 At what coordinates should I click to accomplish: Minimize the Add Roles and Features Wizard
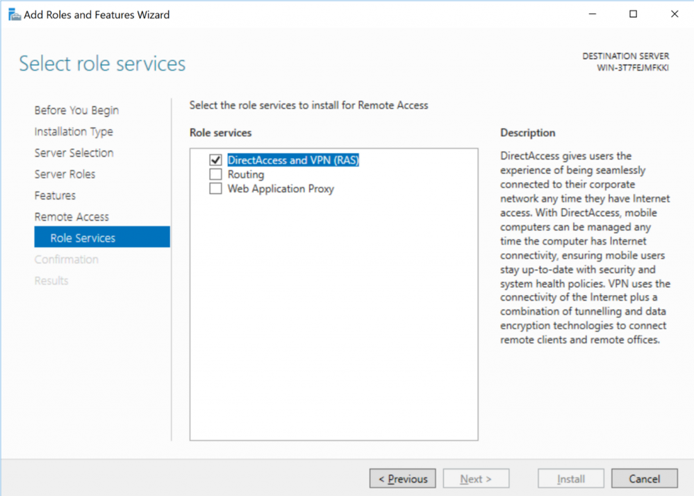(x=592, y=14)
